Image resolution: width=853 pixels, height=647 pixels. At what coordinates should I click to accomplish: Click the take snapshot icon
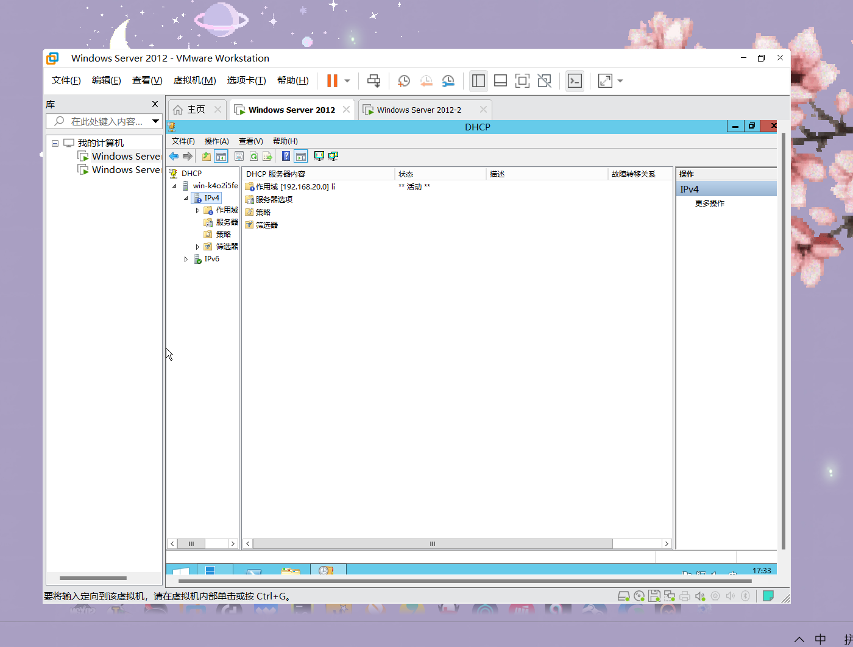[x=403, y=80]
